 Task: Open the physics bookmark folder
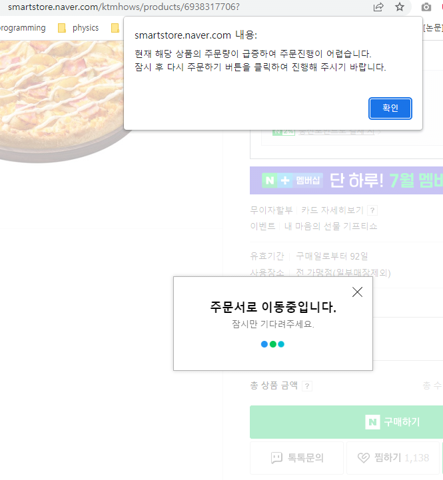click(x=79, y=28)
